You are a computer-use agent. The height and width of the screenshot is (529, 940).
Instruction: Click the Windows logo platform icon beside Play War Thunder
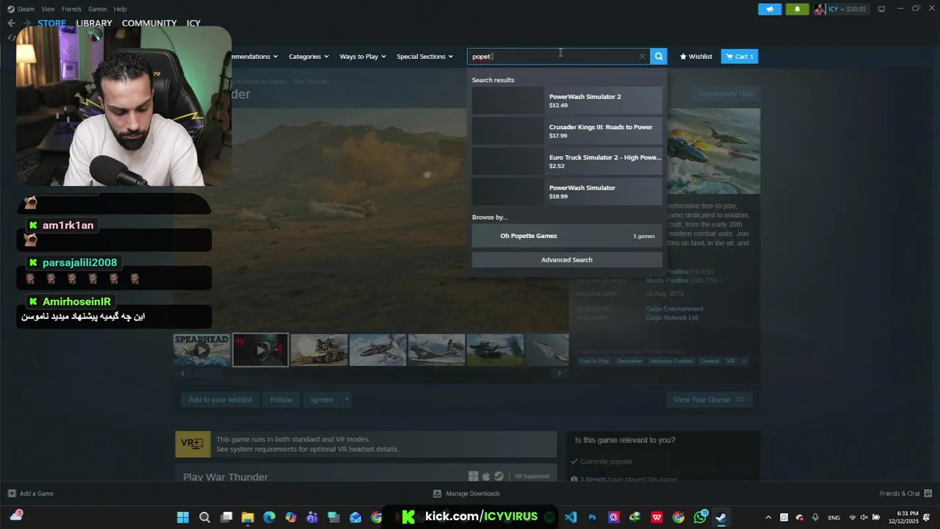point(474,476)
